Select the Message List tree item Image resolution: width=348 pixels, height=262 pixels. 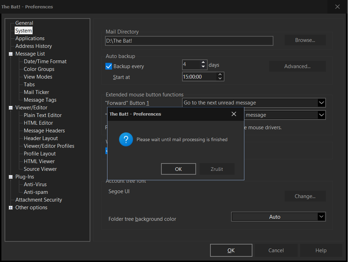30,54
